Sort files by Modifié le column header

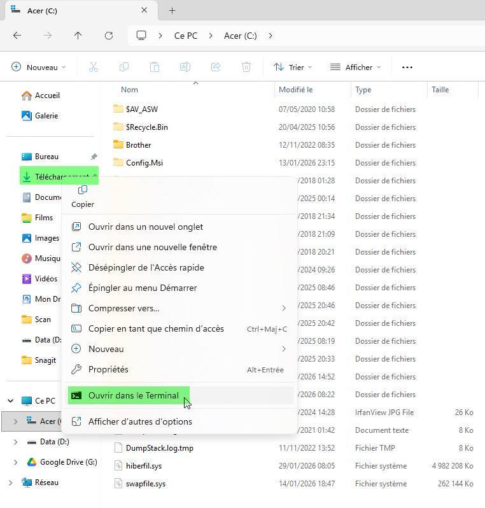click(x=296, y=90)
